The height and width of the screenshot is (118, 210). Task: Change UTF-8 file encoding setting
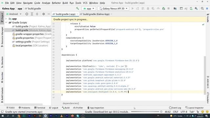(184, 112)
